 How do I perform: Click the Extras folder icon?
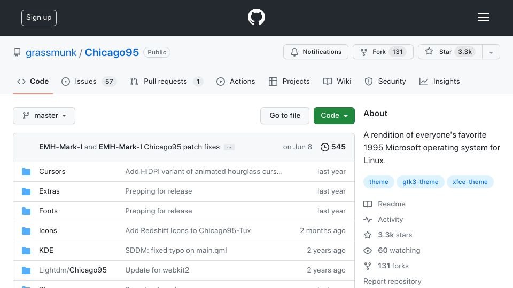tap(26, 191)
